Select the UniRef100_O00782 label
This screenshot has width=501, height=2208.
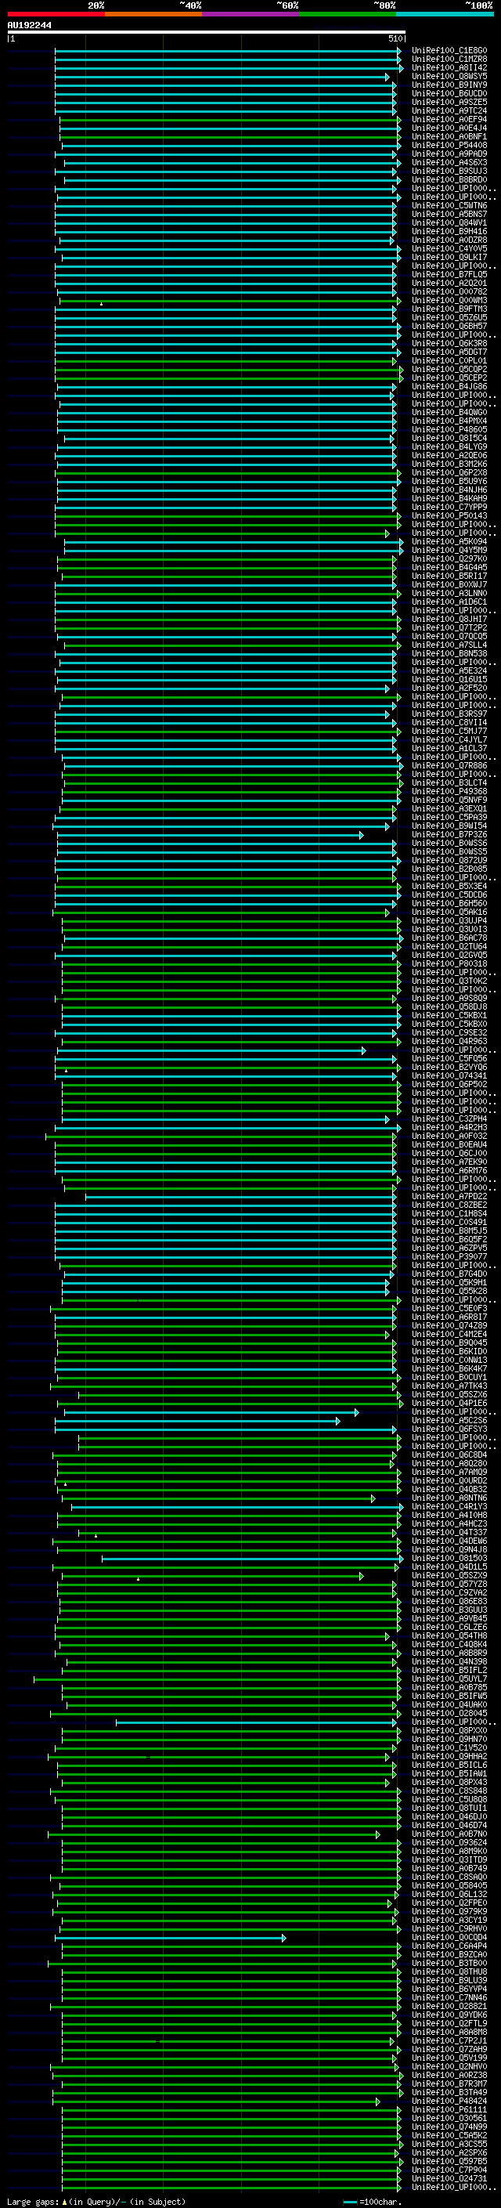449,291
